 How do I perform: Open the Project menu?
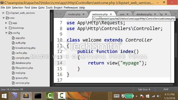pos(58,7)
